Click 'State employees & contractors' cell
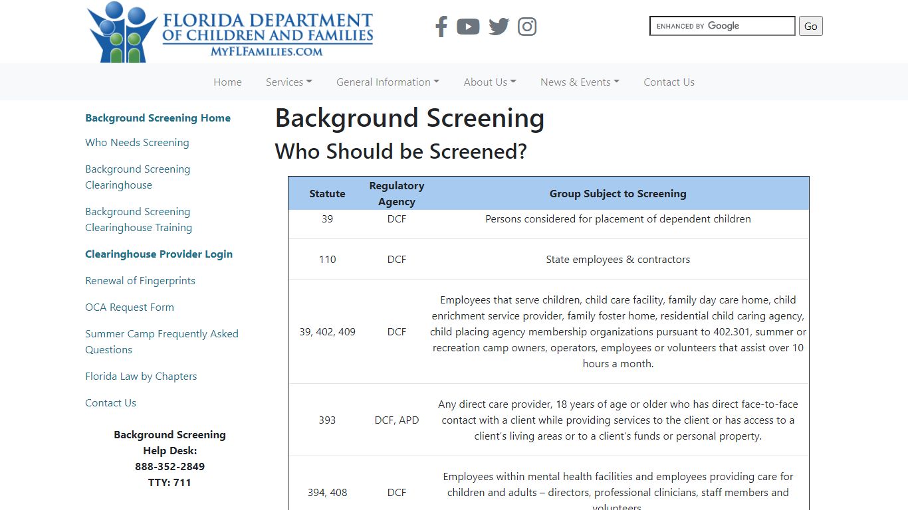The width and height of the screenshot is (908, 510). click(x=618, y=260)
